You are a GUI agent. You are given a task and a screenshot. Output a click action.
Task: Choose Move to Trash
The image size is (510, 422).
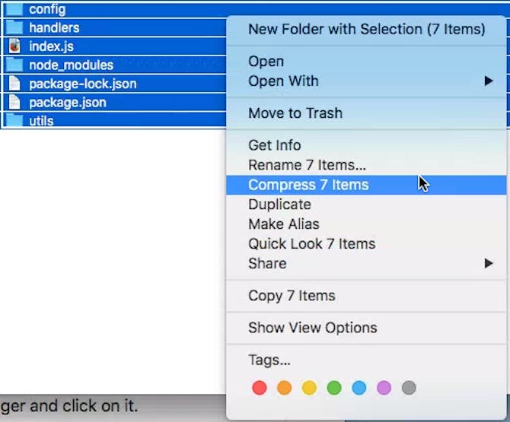[x=366, y=113]
